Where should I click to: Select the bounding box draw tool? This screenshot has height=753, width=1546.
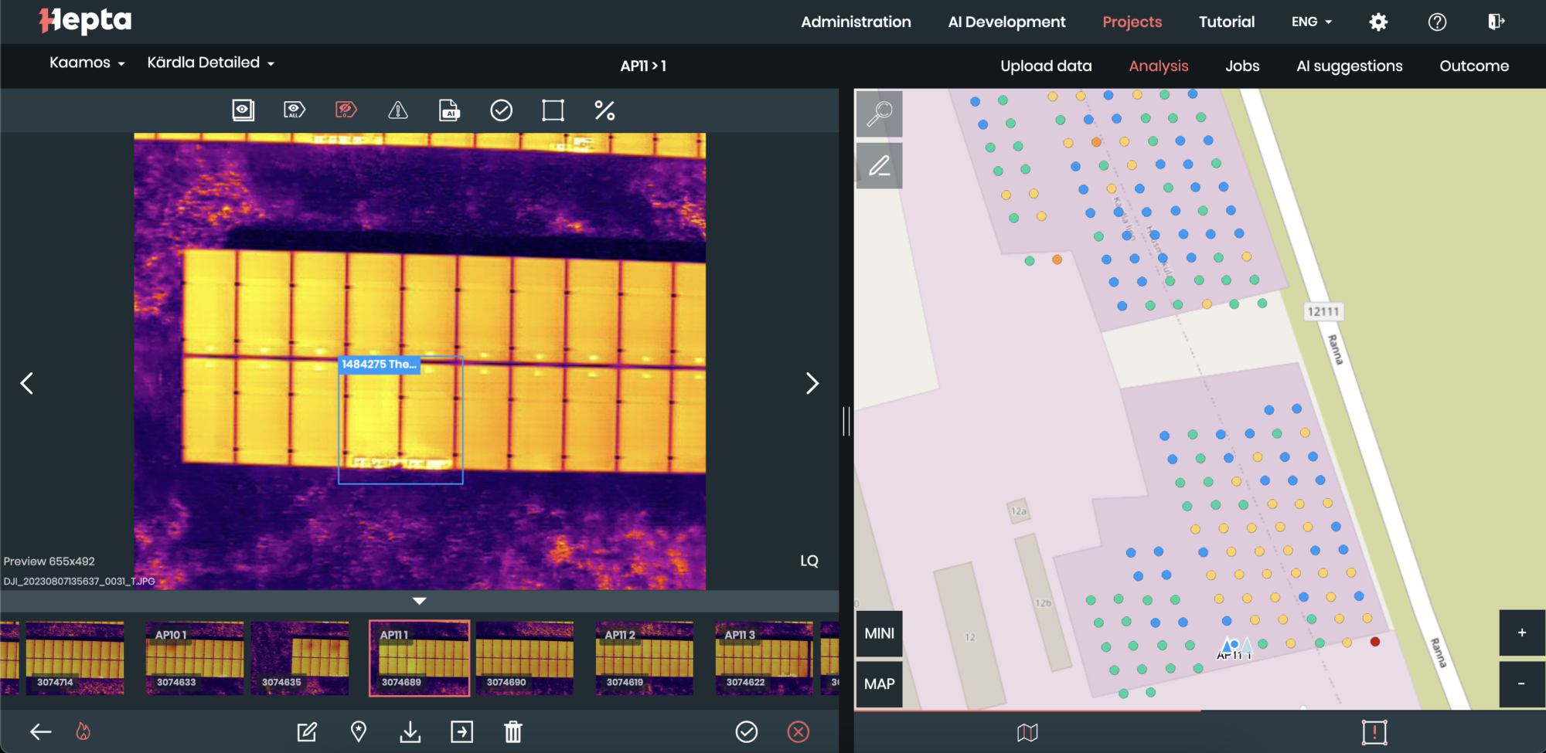point(553,110)
